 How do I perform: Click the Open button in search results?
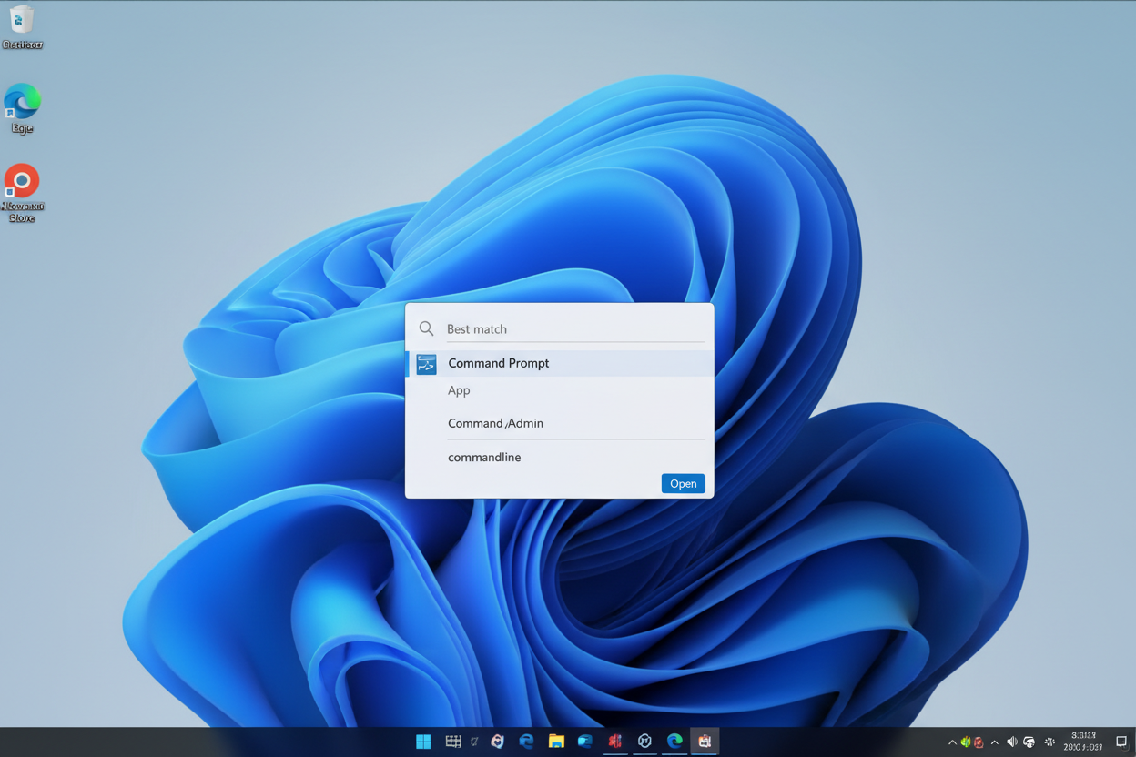click(x=683, y=483)
